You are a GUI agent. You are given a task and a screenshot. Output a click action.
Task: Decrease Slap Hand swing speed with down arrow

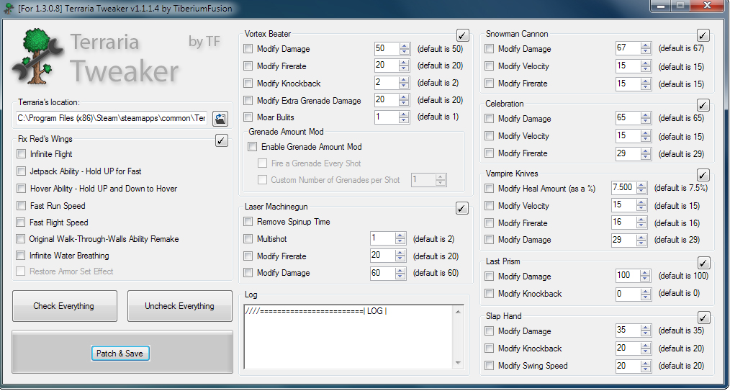click(645, 369)
